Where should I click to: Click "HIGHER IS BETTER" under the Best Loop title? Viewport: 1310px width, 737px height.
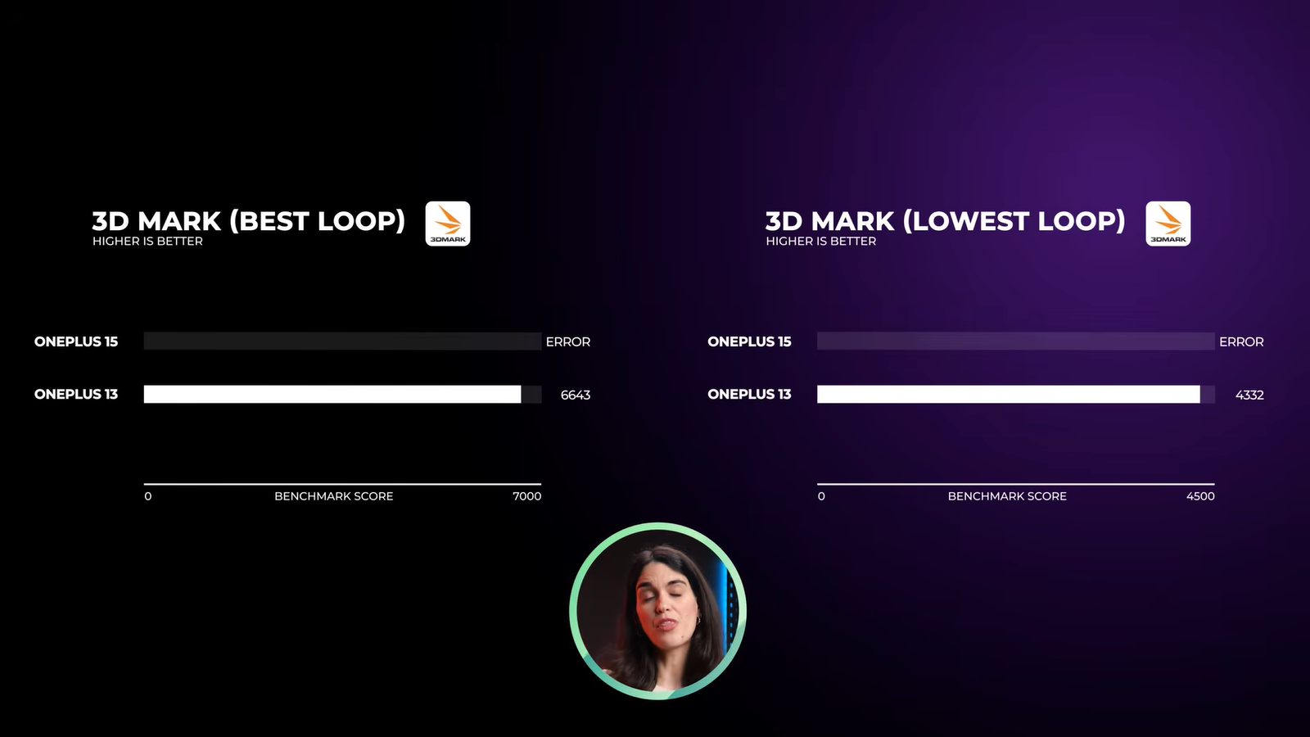(147, 242)
